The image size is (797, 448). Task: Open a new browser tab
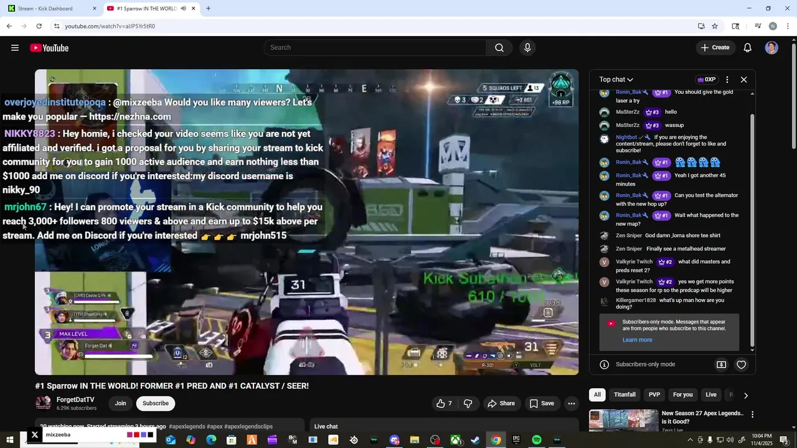pos(208,9)
